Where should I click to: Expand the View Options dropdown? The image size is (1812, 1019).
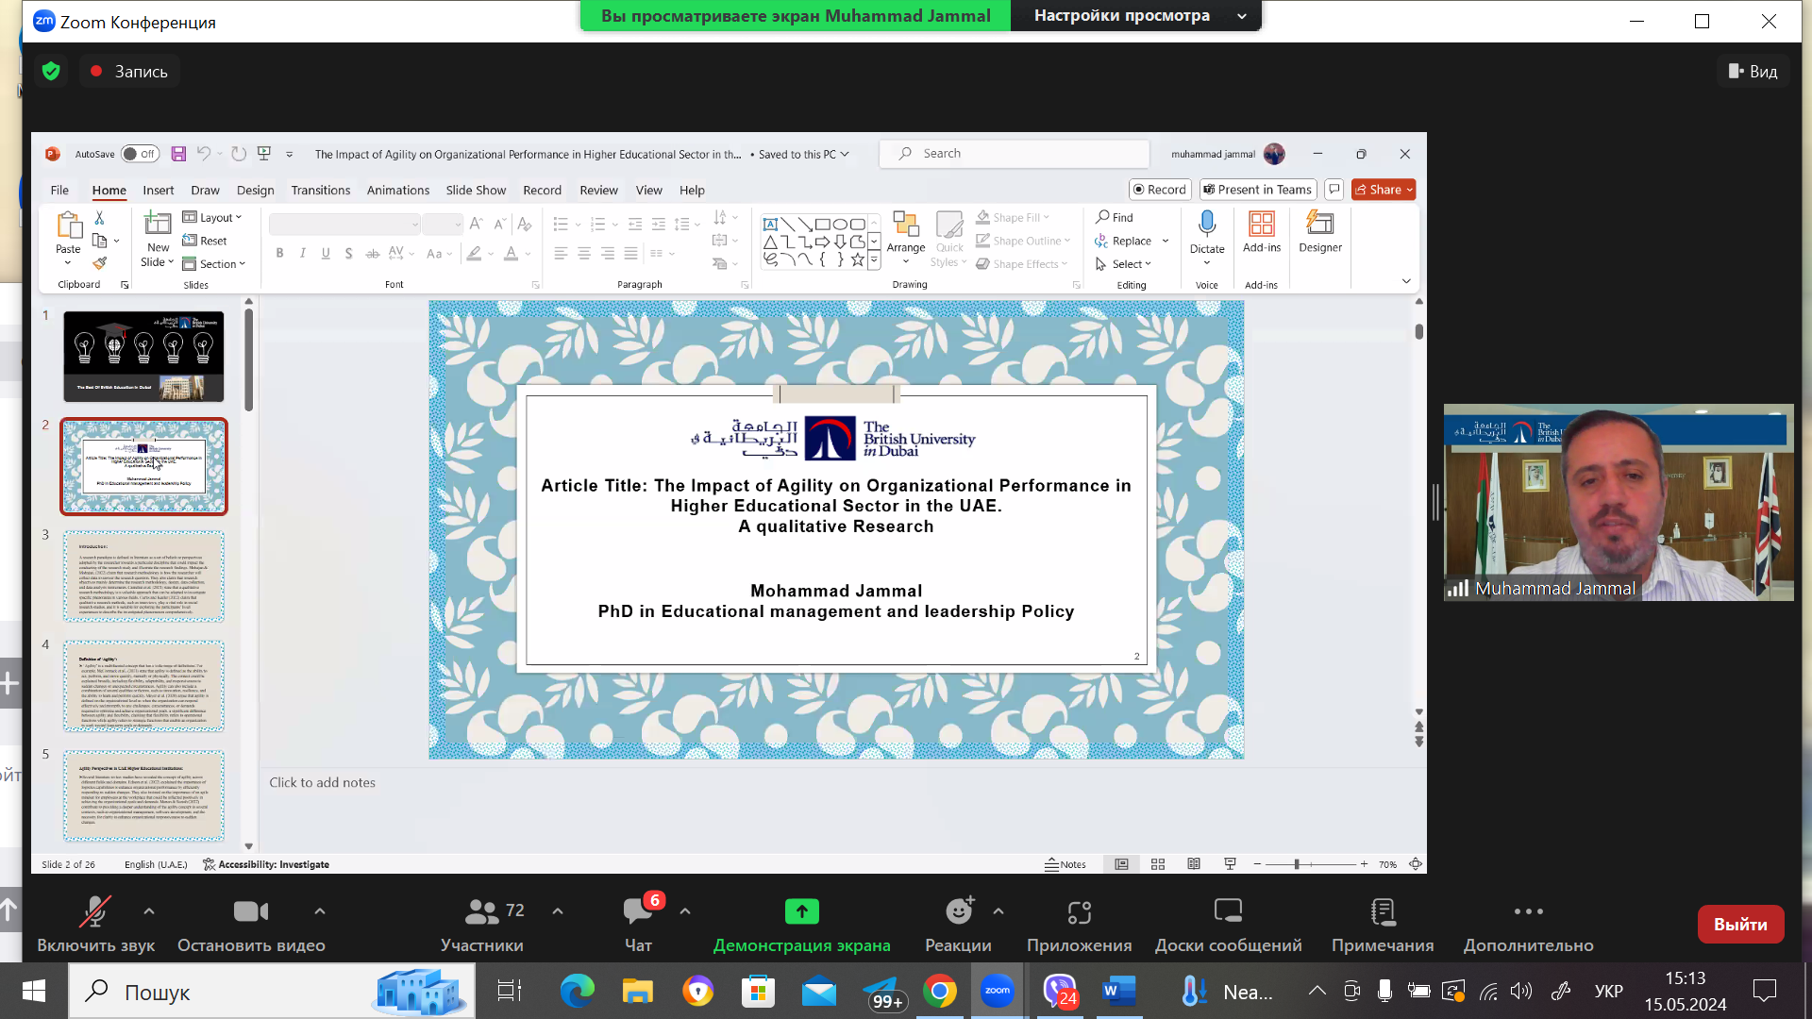click(x=1134, y=15)
